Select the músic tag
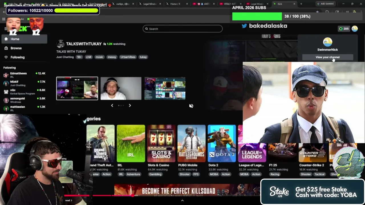The width and height of the screenshot is (365, 205). 100,57
